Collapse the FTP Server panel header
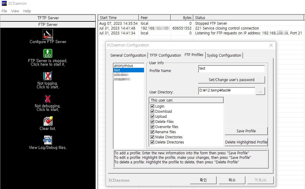305x189 pixels. [x=48, y=24]
